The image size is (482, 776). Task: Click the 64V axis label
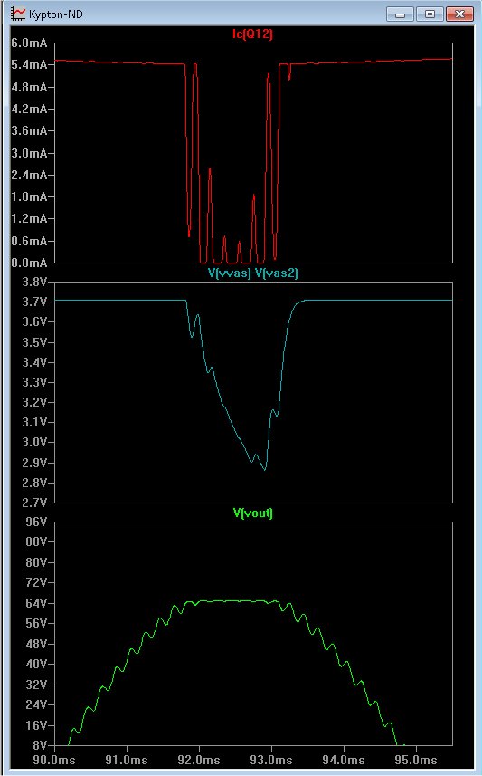[36, 603]
